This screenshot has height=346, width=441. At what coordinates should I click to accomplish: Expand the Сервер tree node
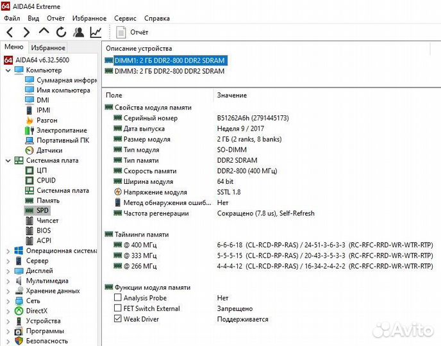[x=8, y=261]
